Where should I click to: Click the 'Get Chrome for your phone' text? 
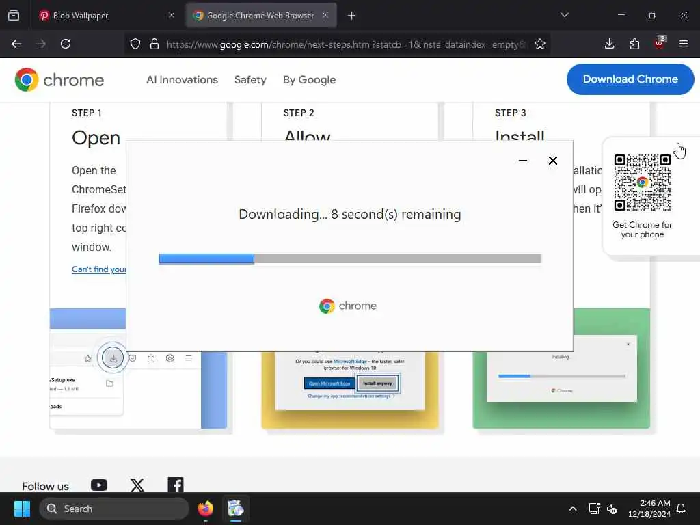pyautogui.click(x=643, y=230)
